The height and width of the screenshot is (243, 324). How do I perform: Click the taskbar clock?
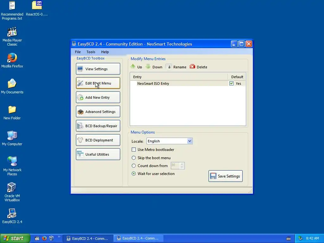tap(312, 239)
